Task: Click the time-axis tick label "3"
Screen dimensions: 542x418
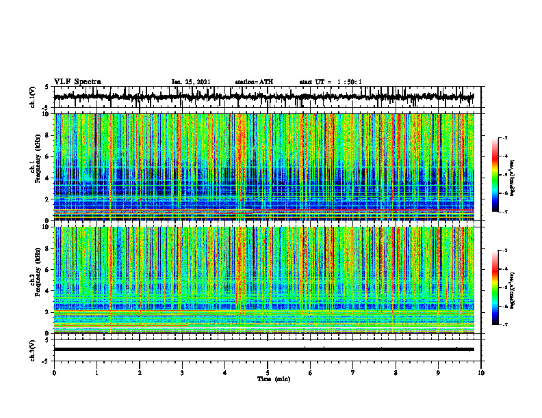Action: 182,373
